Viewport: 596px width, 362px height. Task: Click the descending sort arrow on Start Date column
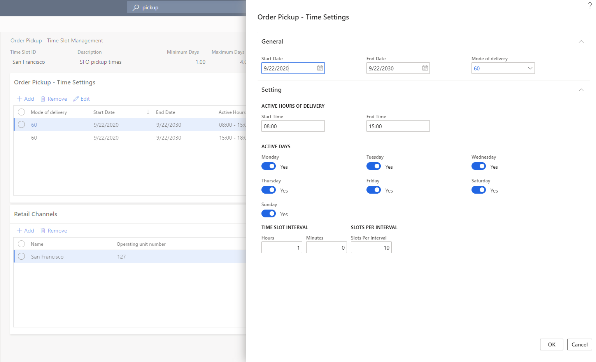point(148,112)
